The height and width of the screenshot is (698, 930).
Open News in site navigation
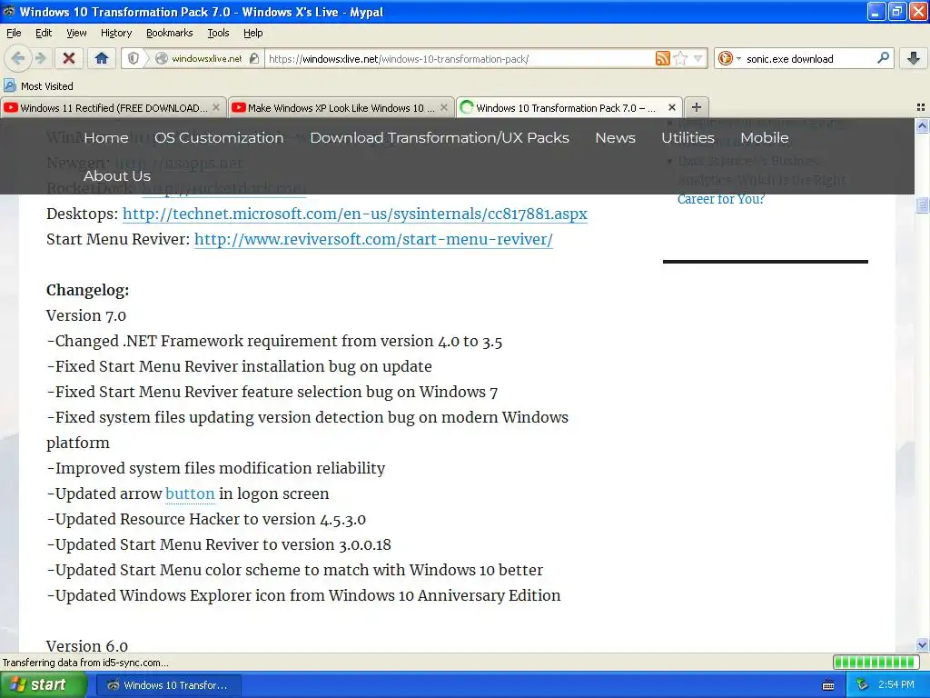[x=615, y=138]
